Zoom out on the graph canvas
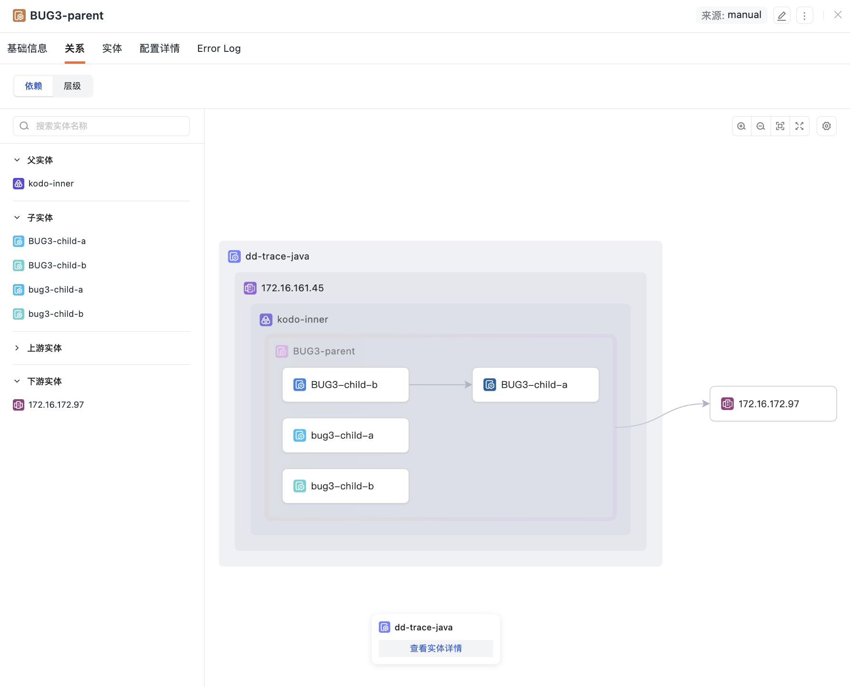The image size is (850, 687). (761, 126)
